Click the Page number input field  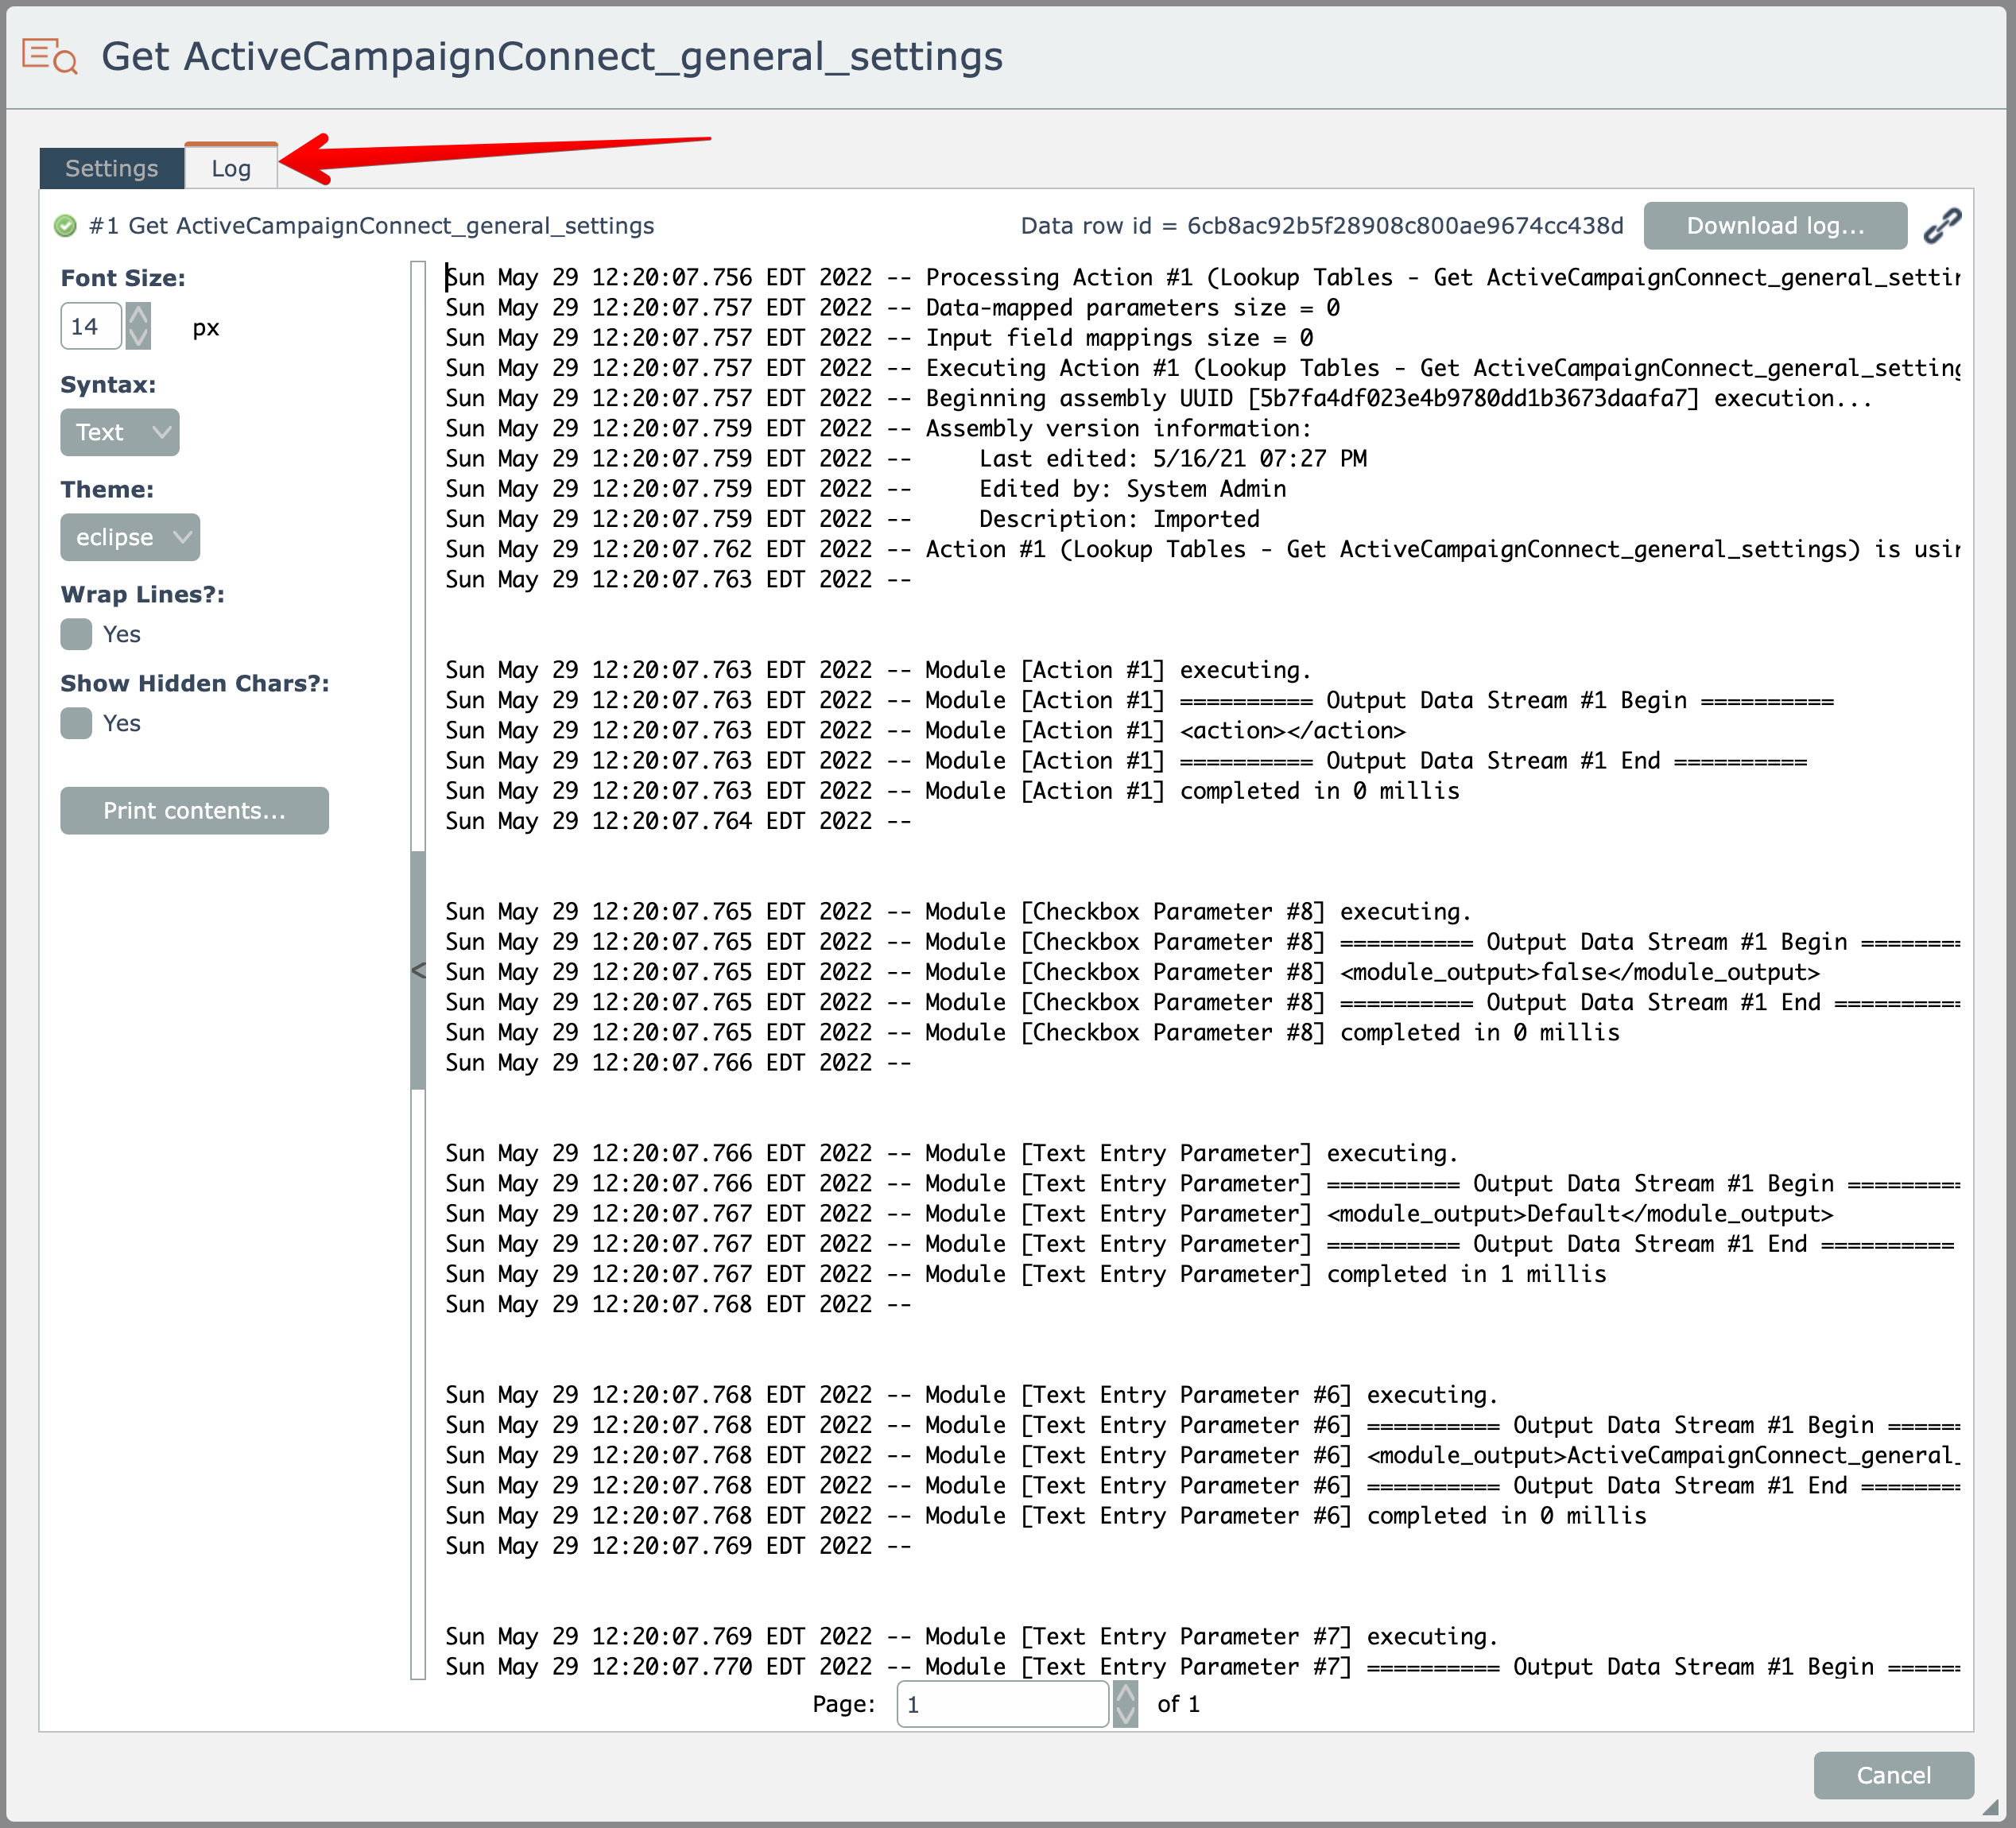pos(1002,1704)
